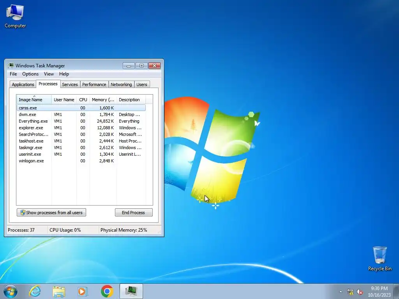Screen dimensions: 399x299
Task: Switch to the Performance tab
Action: [x=94, y=84]
